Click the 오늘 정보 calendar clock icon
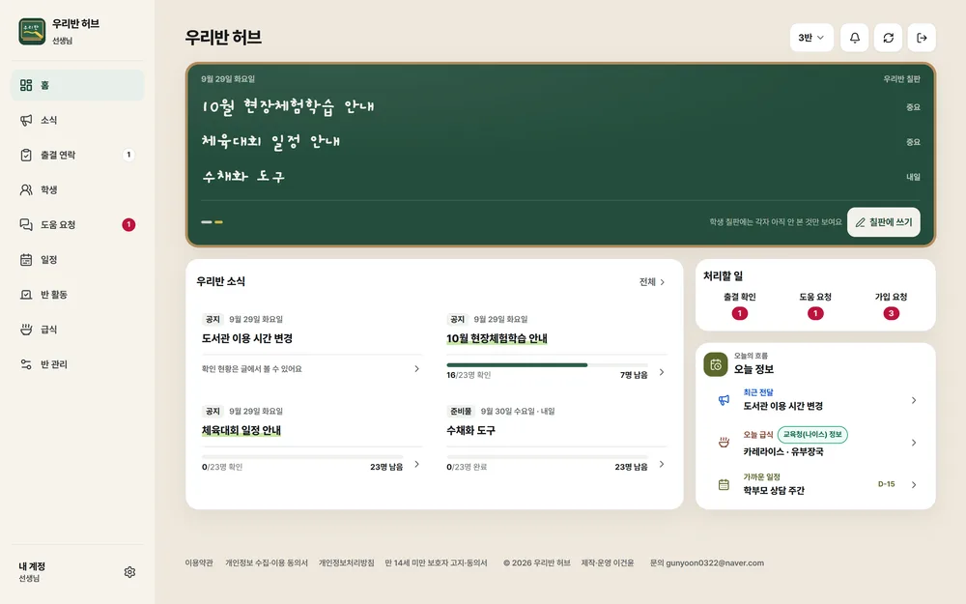 (x=715, y=364)
